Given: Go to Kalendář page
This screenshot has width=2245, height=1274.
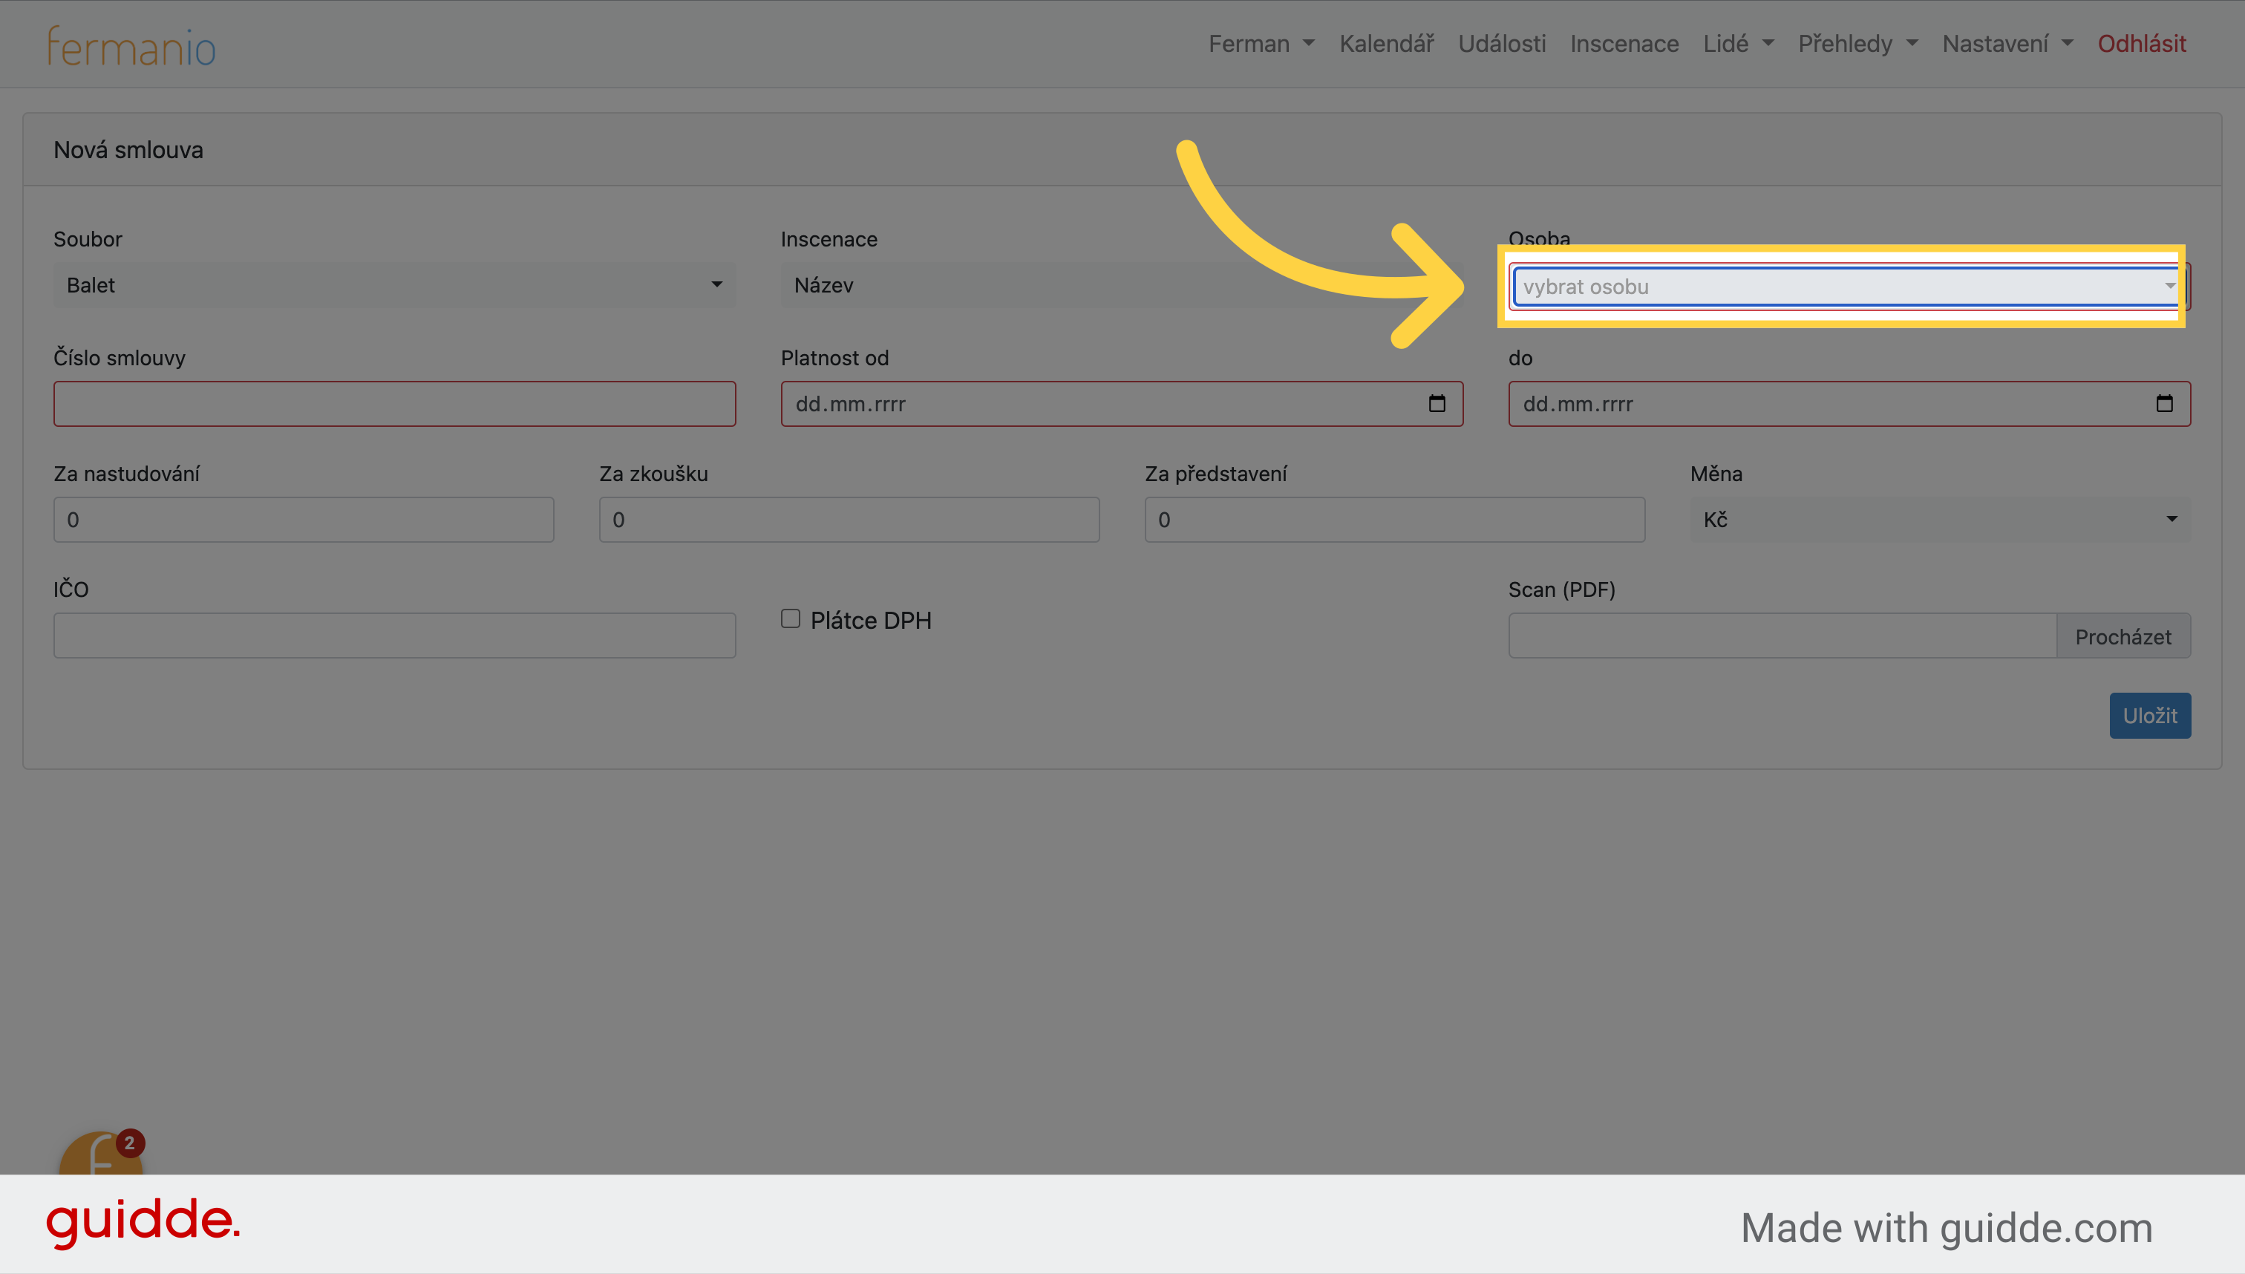Looking at the screenshot, I should point(1387,44).
